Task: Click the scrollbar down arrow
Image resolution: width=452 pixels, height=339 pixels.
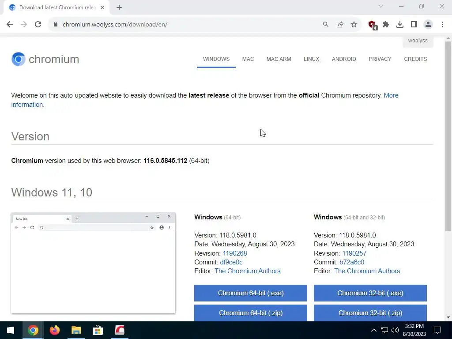Action: [x=448, y=318]
